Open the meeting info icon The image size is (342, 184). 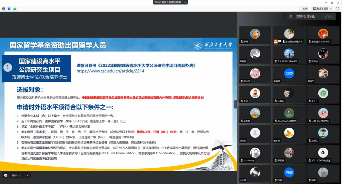pos(4,9)
